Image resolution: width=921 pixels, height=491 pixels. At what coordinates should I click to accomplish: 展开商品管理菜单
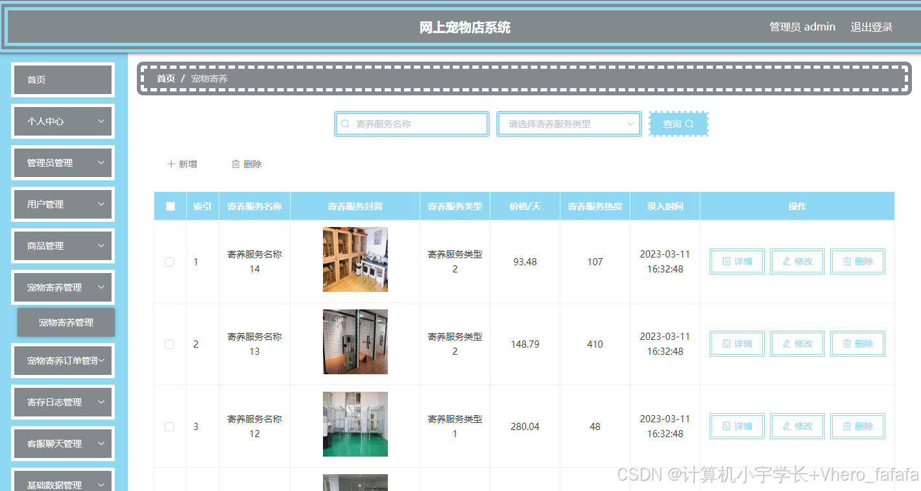[62, 245]
